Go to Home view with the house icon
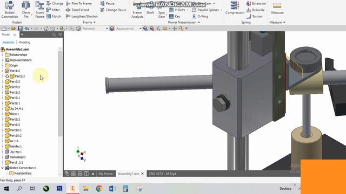 pos(46,29)
